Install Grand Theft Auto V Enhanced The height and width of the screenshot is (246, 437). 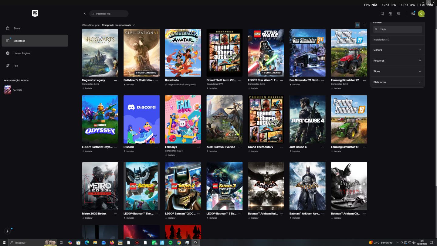pos(212,88)
